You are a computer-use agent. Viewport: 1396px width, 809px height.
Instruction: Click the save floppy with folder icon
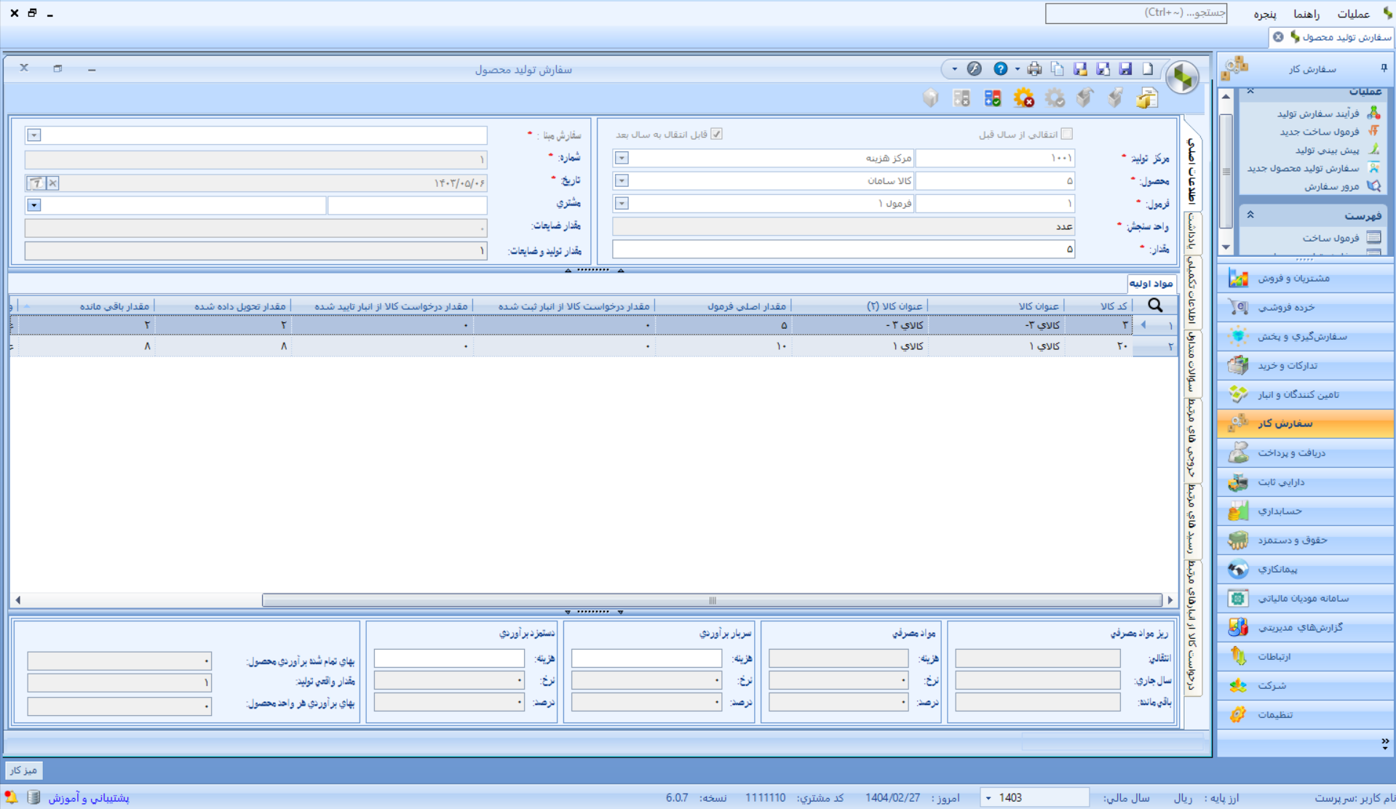click(x=1080, y=69)
